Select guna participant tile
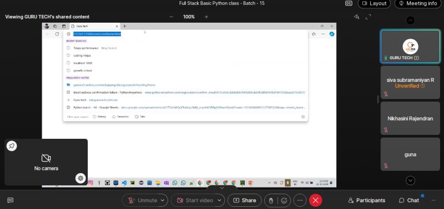Screen dimensions: 444x209 coord(410,154)
